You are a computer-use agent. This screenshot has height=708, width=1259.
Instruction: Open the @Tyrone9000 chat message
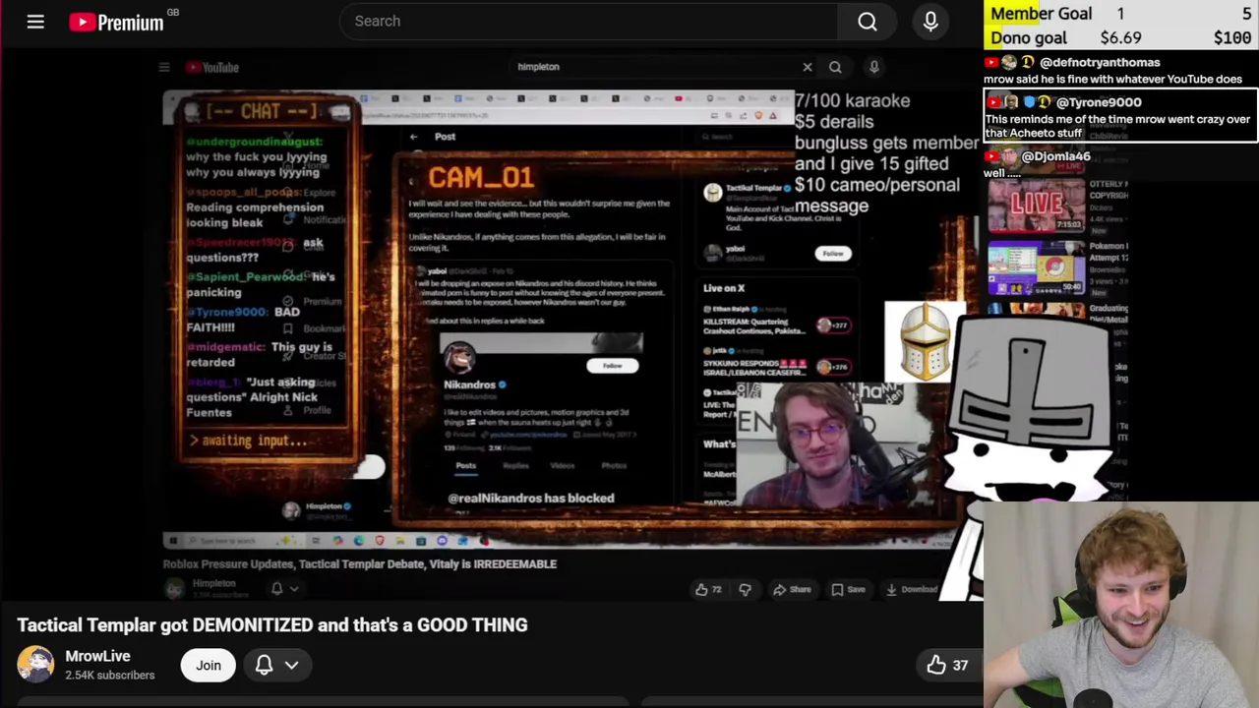[x=1120, y=116]
